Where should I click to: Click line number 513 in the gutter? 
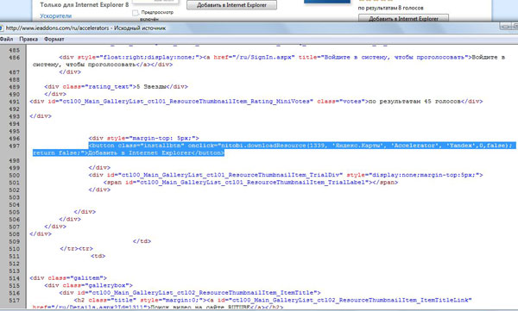(14, 271)
